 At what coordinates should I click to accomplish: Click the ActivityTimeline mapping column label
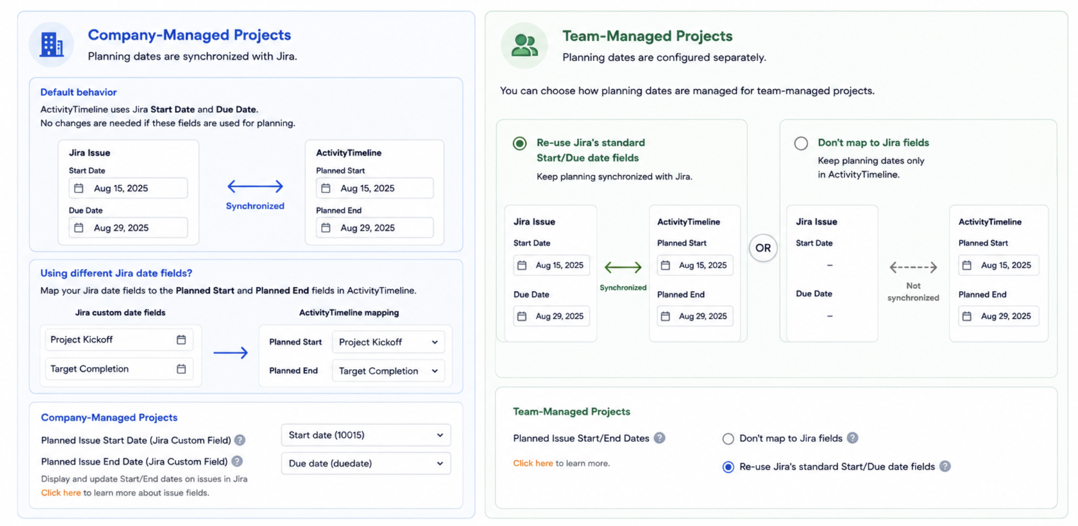pyautogui.click(x=349, y=313)
